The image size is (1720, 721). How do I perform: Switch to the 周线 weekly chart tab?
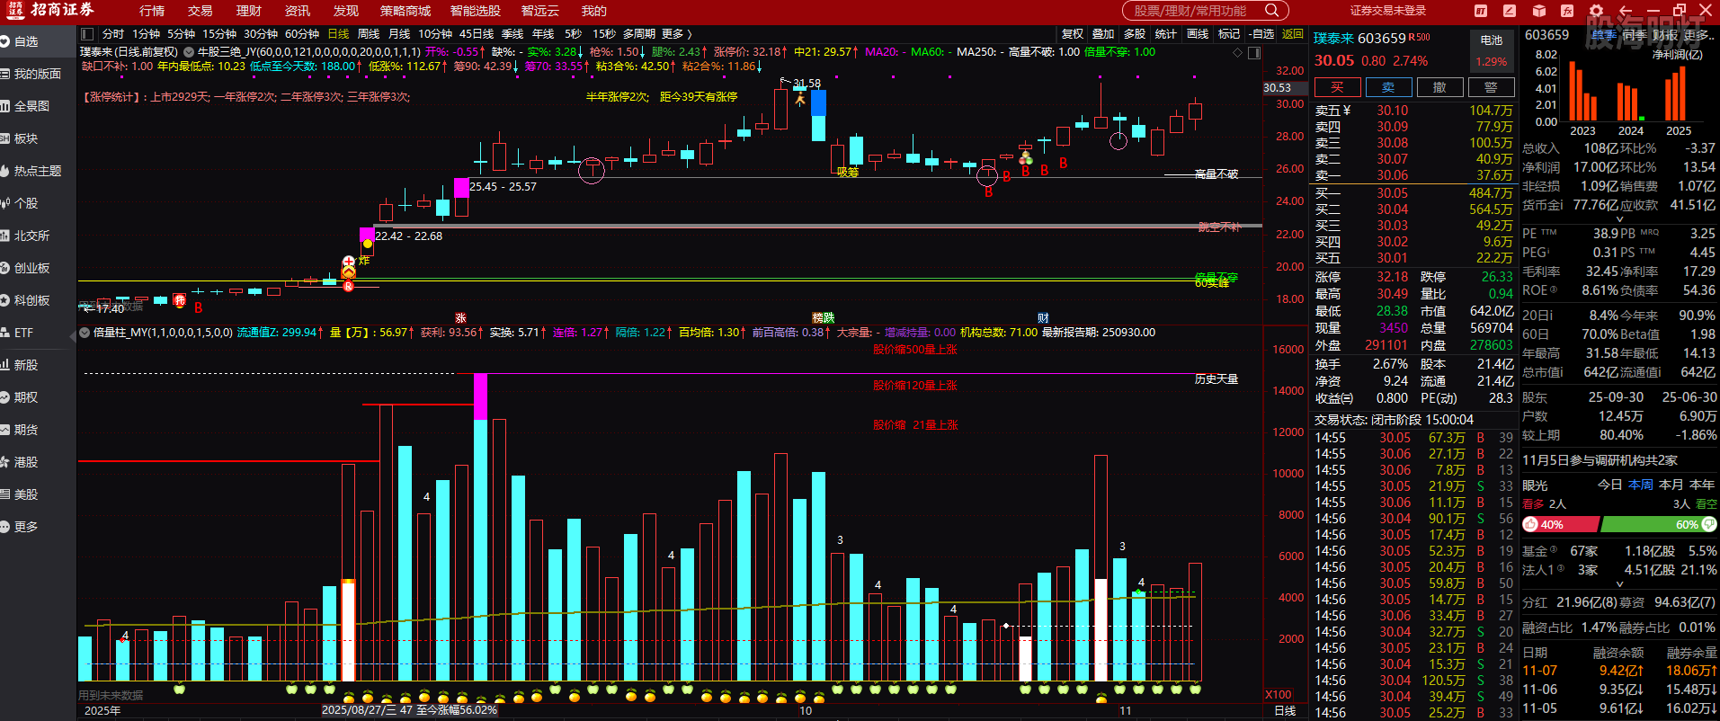369,34
